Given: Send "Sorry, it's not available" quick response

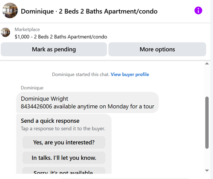Looking at the screenshot, I should tap(64, 171).
